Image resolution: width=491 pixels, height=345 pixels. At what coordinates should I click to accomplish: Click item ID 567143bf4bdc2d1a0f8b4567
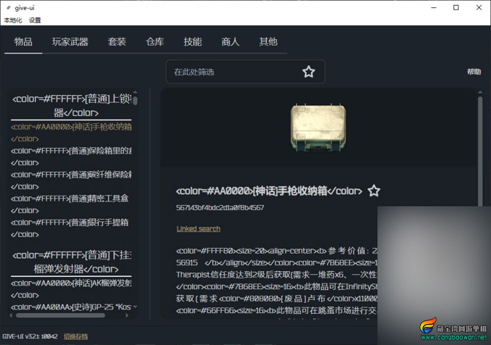(220, 208)
